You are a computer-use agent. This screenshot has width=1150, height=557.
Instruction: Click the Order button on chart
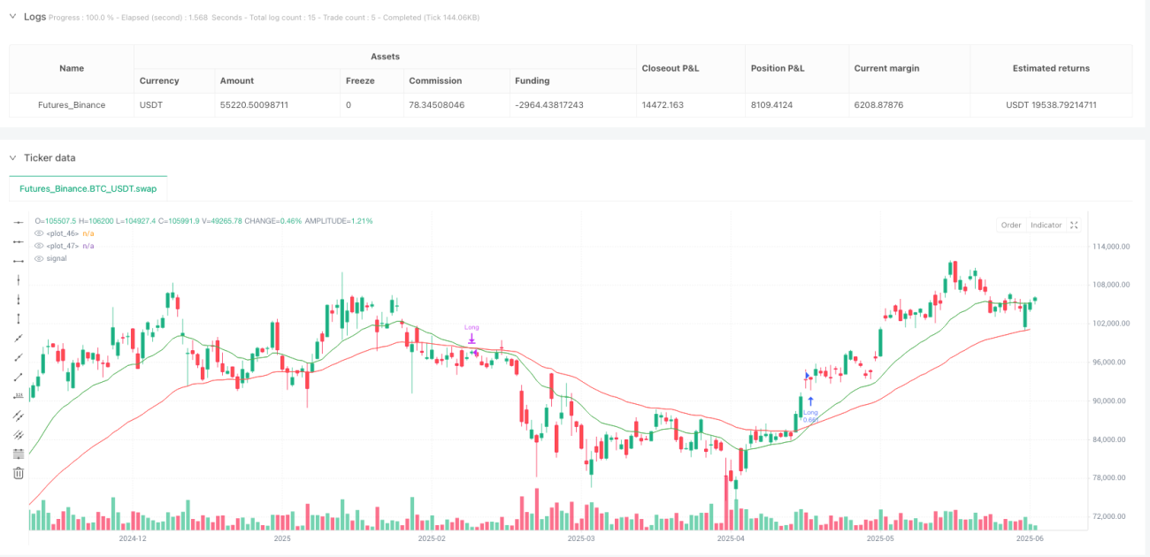[1011, 225]
